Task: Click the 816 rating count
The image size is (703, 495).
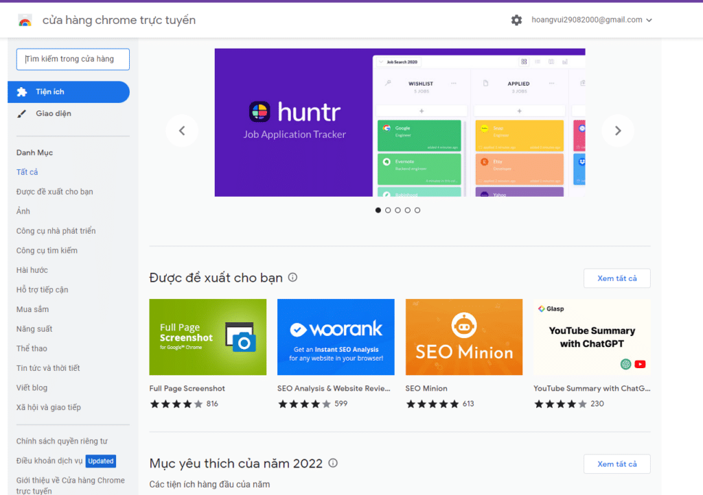Action: click(x=212, y=404)
